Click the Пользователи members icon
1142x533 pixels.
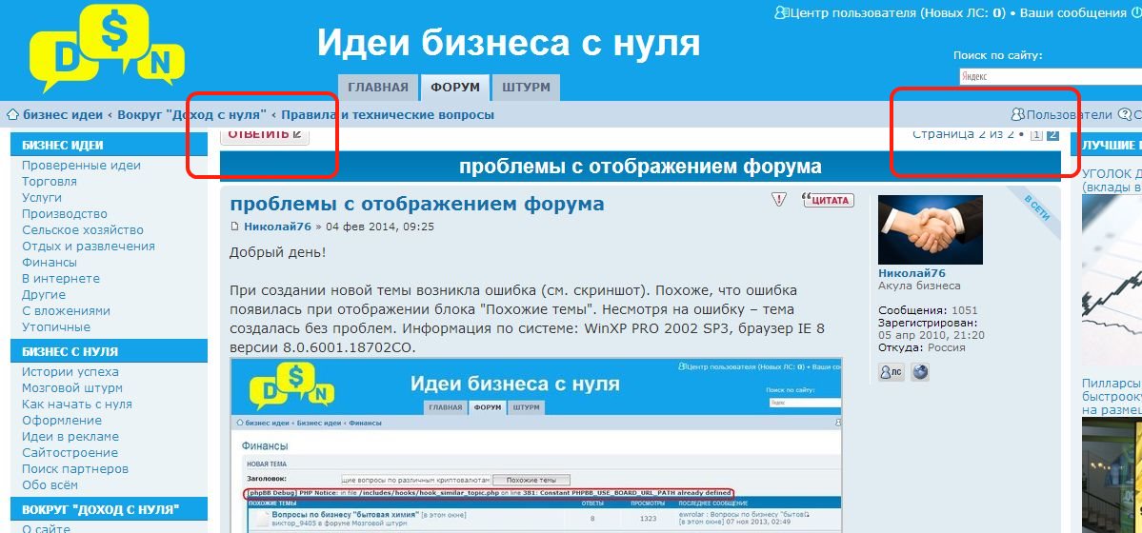tap(1017, 115)
